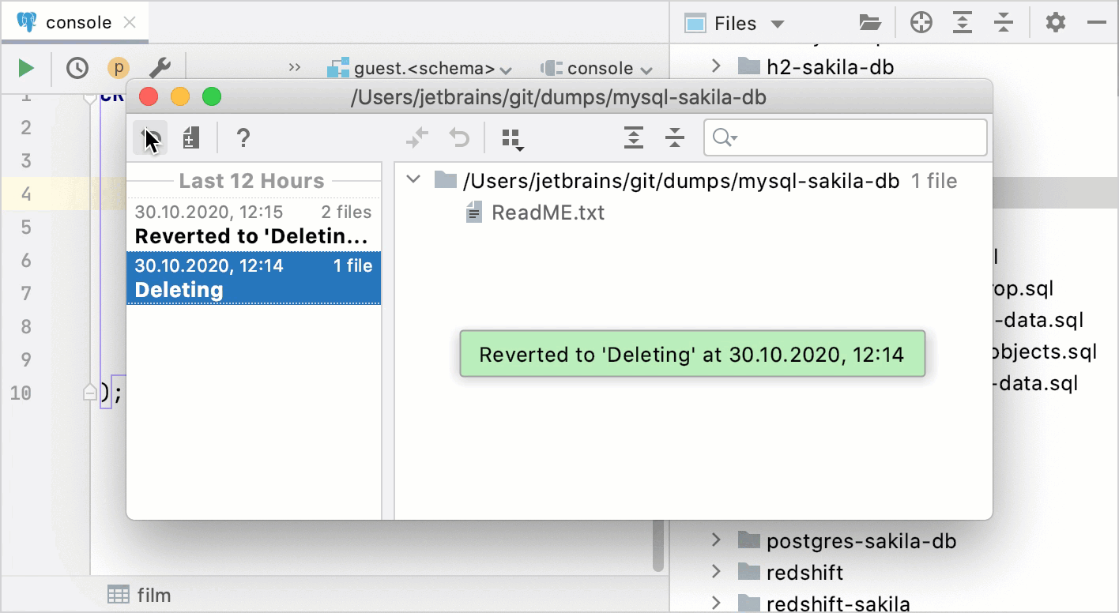This screenshot has height=613, width=1119.
Task: Open Local History help
Action: point(243,137)
